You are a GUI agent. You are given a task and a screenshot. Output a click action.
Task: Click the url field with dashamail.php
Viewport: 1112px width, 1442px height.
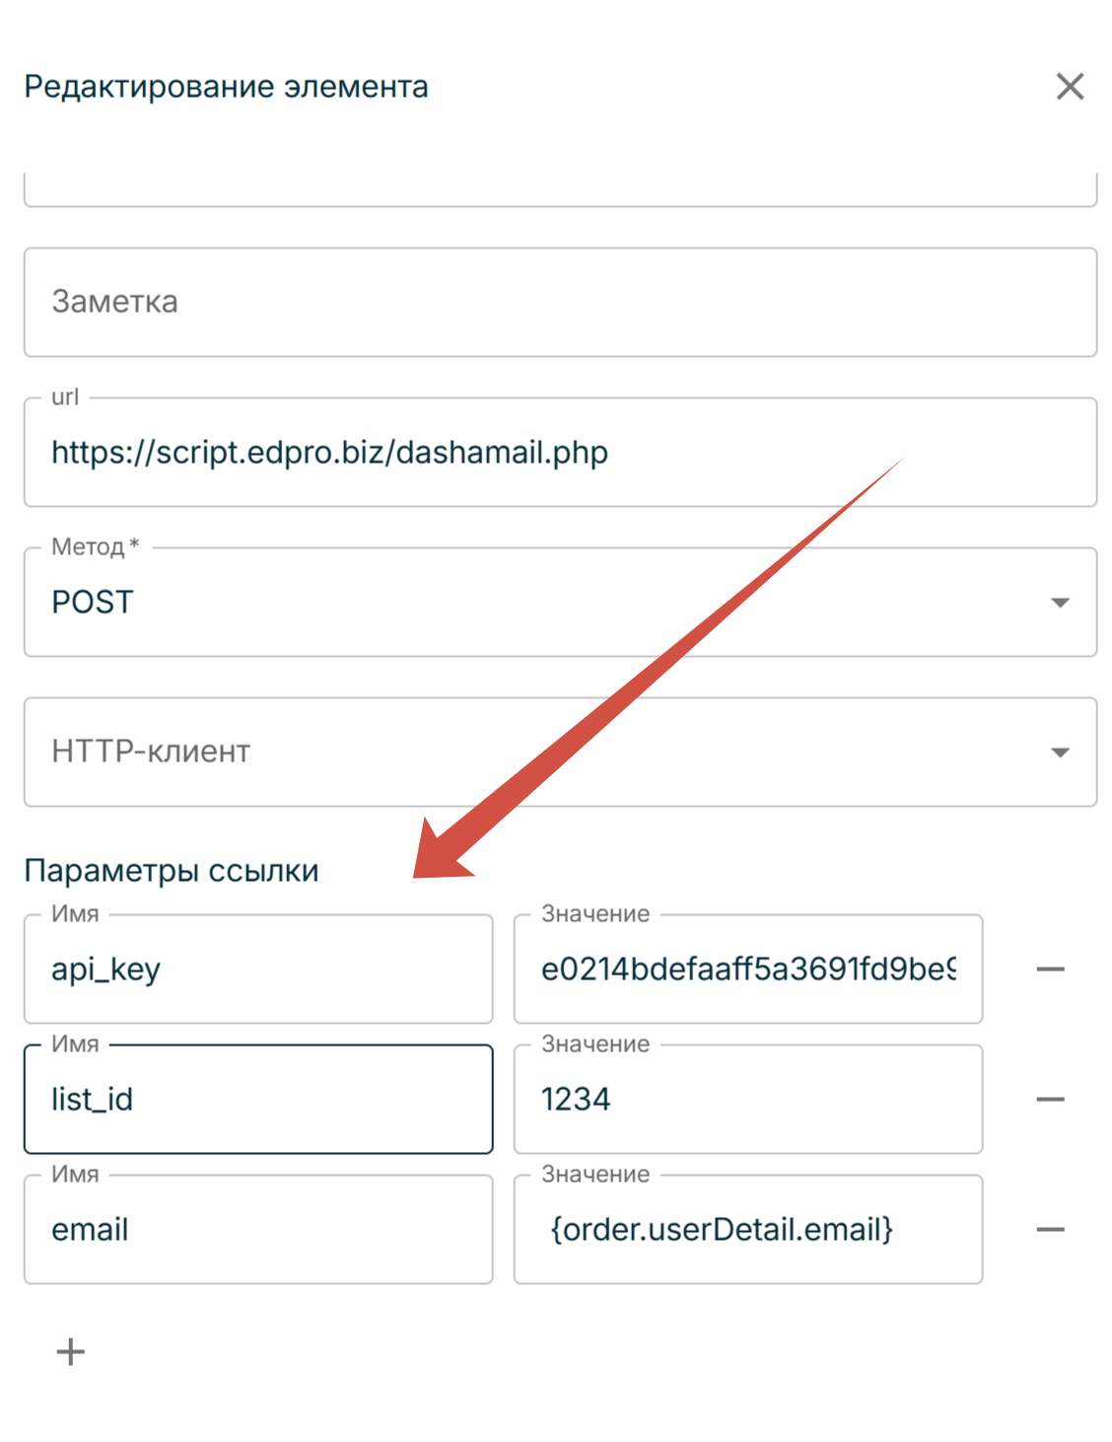560,453
